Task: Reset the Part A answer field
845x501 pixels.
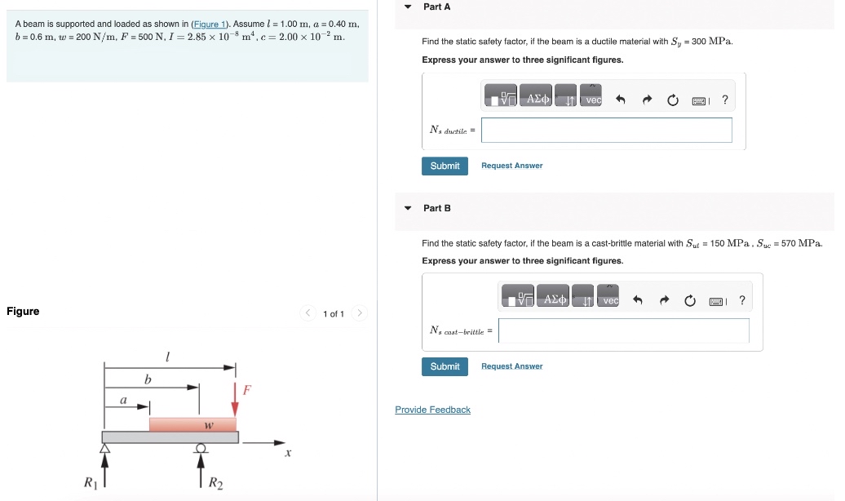Action: [672, 99]
